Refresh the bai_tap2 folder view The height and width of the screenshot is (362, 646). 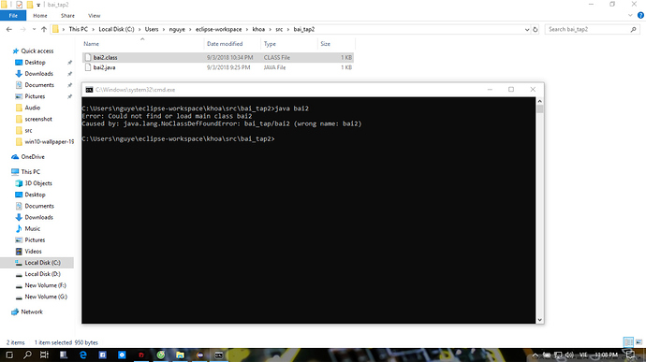click(x=536, y=29)
